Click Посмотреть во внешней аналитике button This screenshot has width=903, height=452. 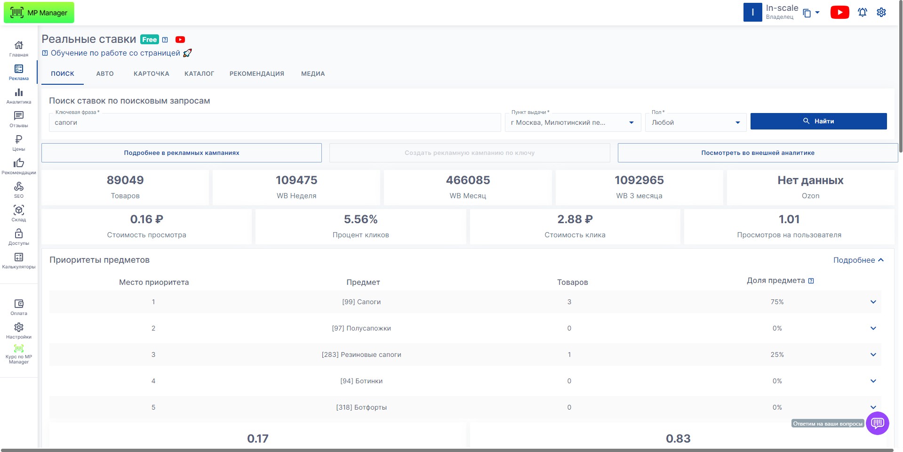758,153
